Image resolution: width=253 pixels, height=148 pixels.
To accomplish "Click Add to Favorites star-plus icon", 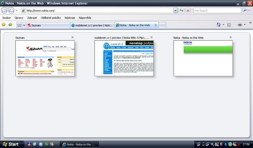I will pos(10,25).
